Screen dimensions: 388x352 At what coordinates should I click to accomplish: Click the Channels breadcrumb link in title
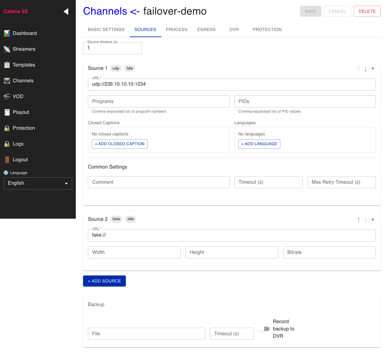pyautogui.click(x=105, y=11)
